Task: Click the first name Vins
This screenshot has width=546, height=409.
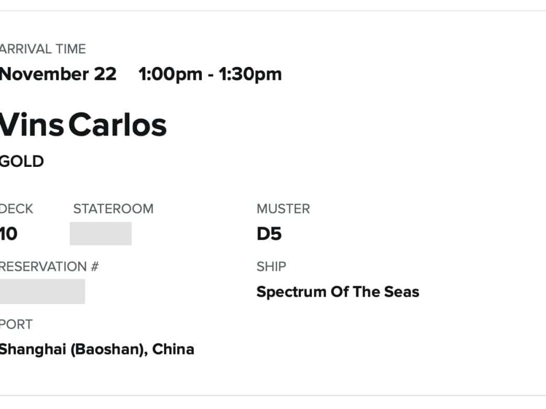Action: 32,125
